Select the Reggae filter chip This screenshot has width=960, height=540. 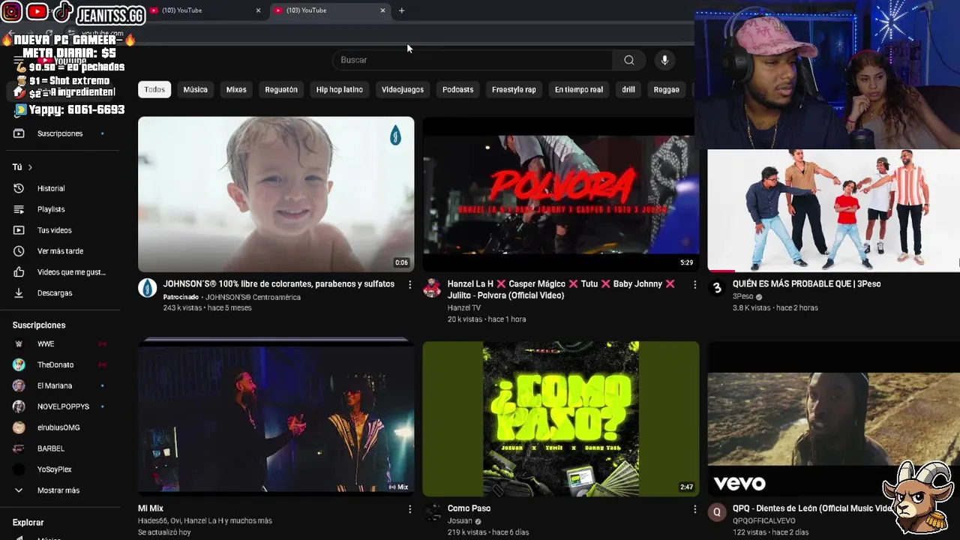coord(666,89)
